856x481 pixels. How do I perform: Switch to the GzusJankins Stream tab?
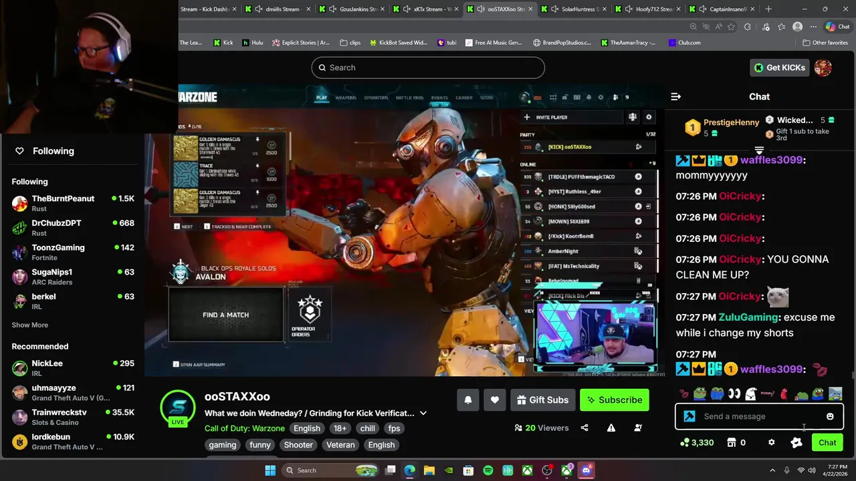352,9
